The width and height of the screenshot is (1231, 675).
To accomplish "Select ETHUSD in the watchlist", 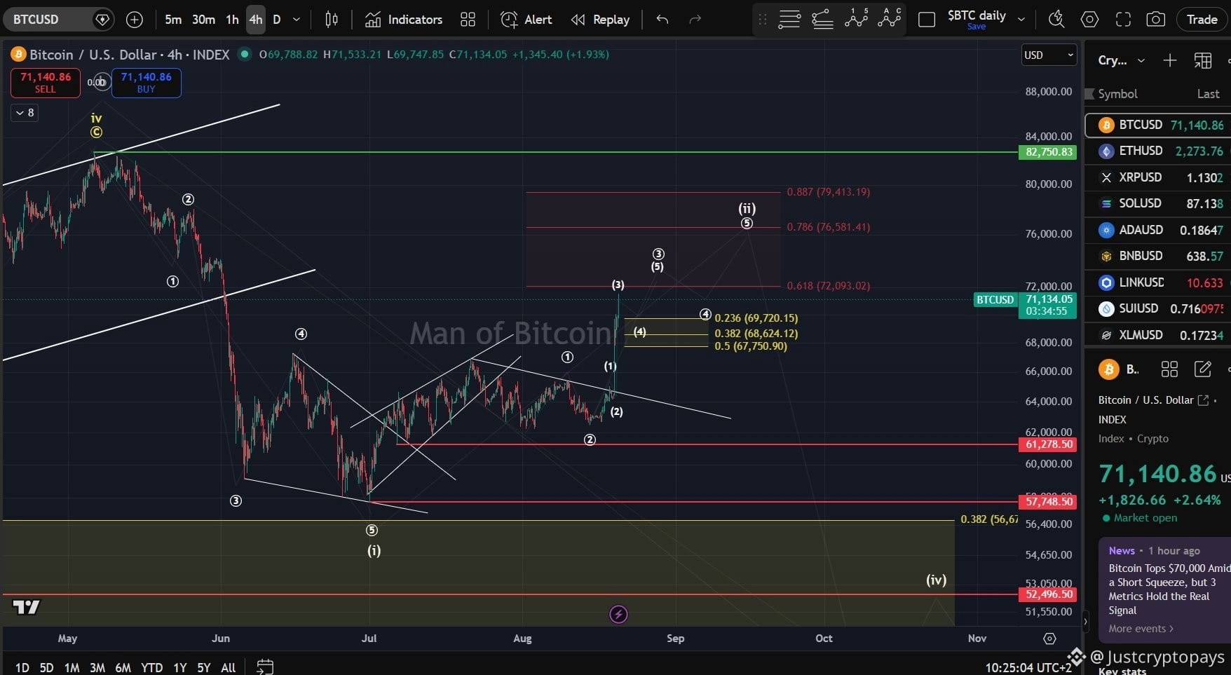I will [x=1157, y=151].
